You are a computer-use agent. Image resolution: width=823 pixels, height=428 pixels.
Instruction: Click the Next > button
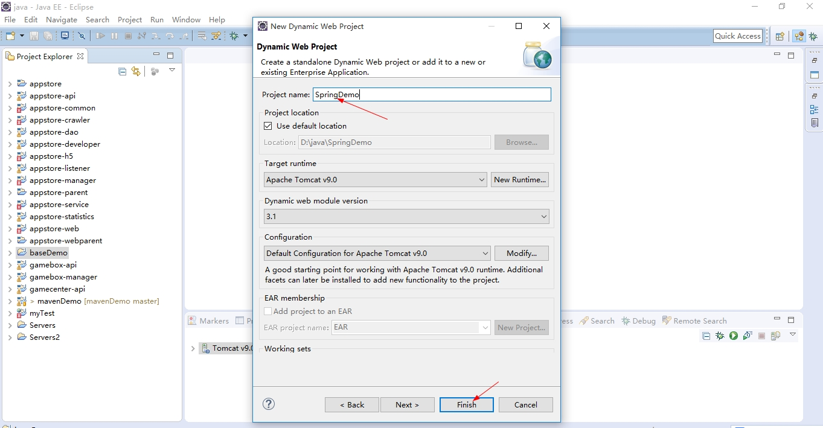408,405
